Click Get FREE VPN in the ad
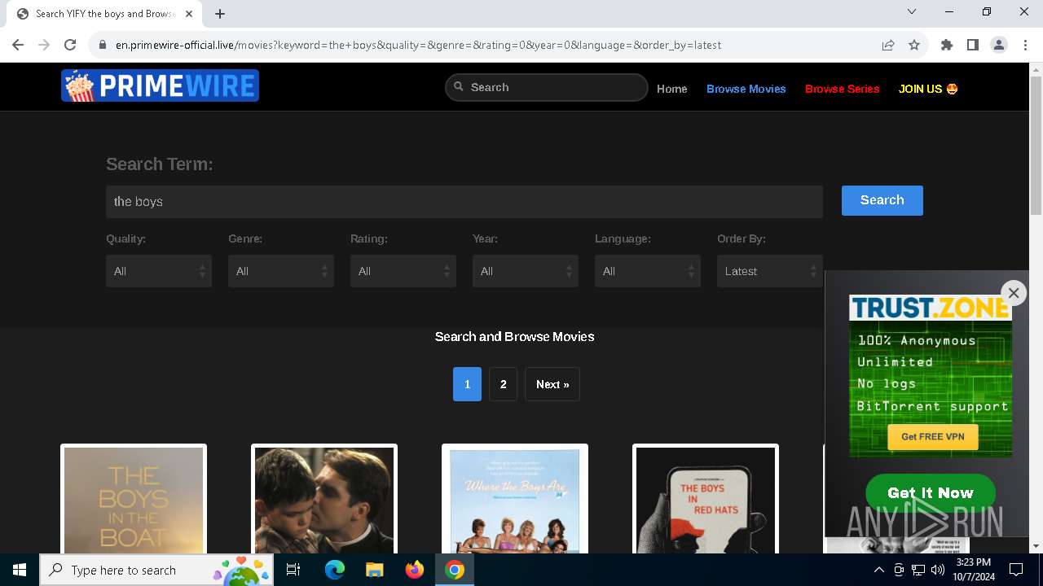 pyautogui.click(x=932, y=437)
